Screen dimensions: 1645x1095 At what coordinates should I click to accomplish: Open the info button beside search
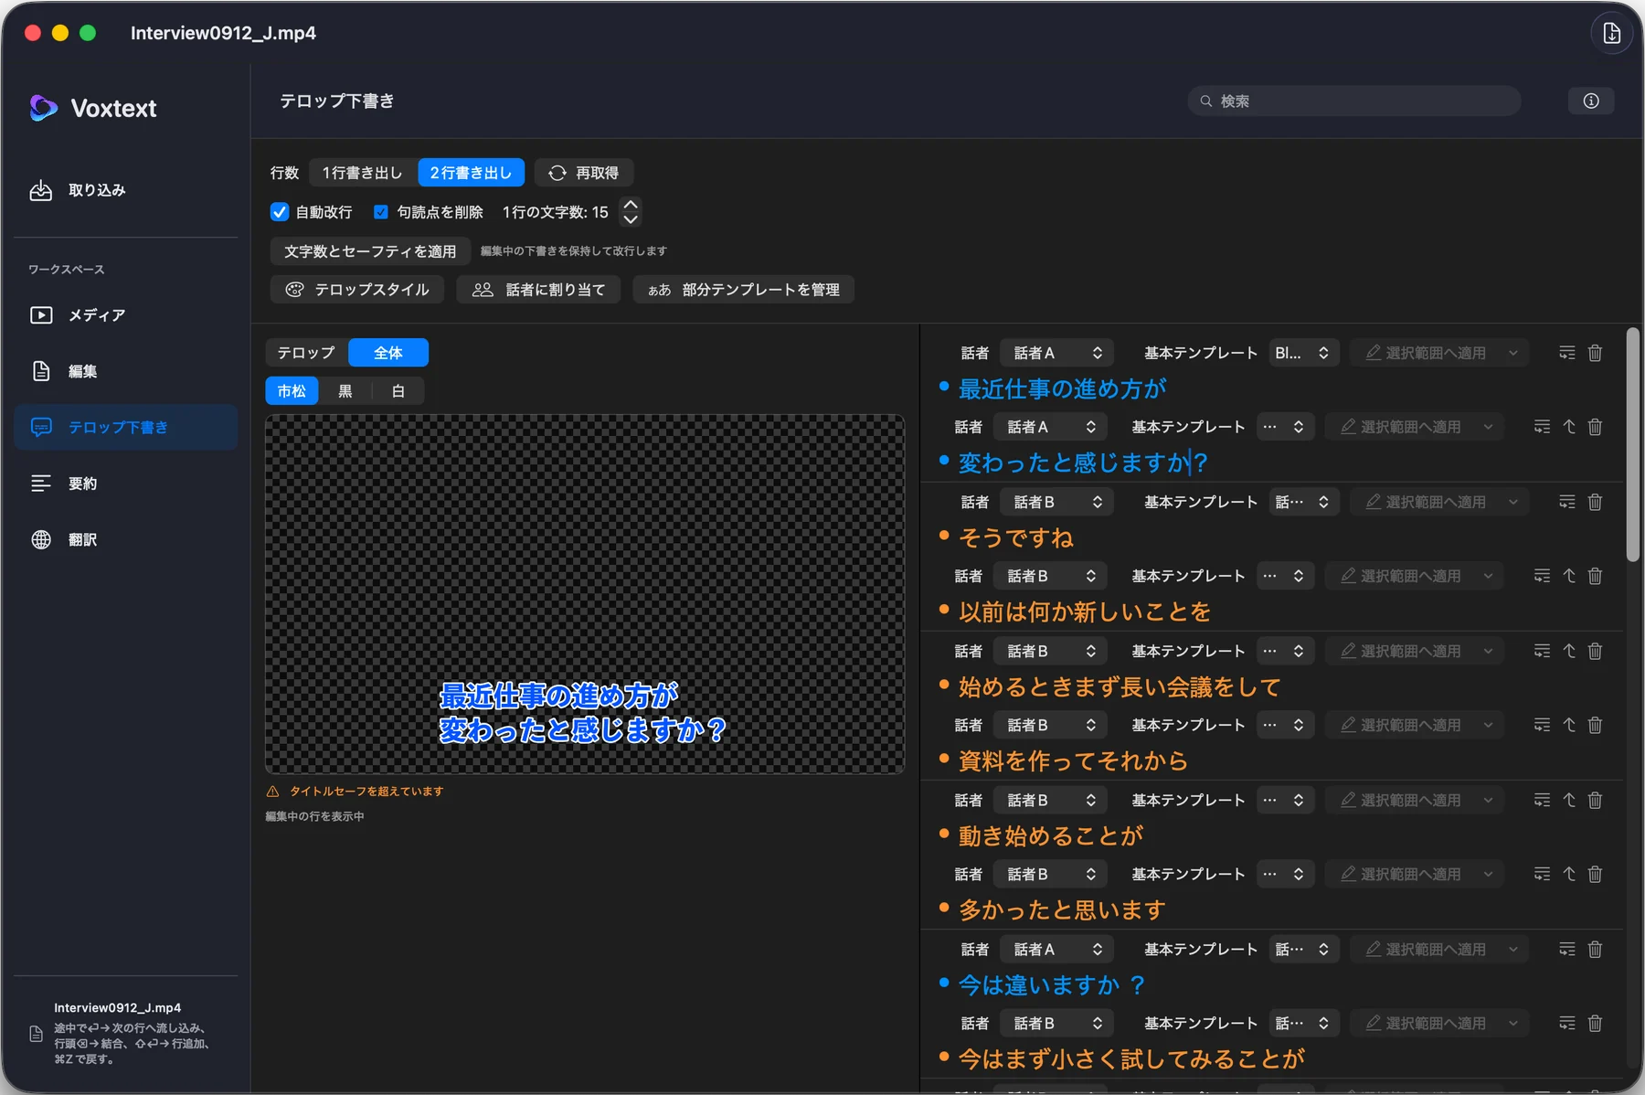point(1591,101)
